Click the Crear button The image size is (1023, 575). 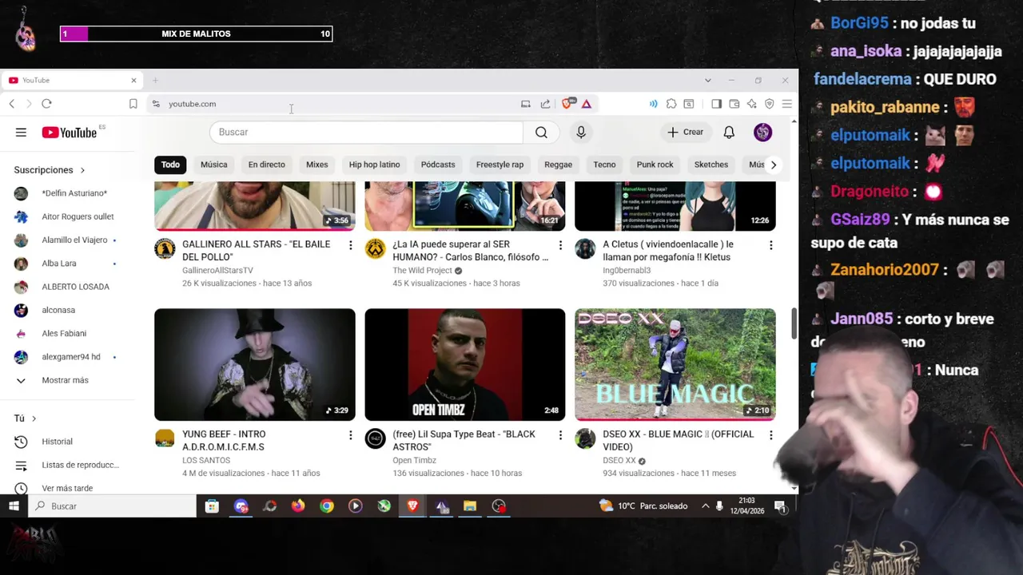[686, 133]
